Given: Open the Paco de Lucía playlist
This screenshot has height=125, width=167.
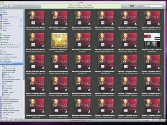Looking at the screenshot, I should [x=10, y=68].
